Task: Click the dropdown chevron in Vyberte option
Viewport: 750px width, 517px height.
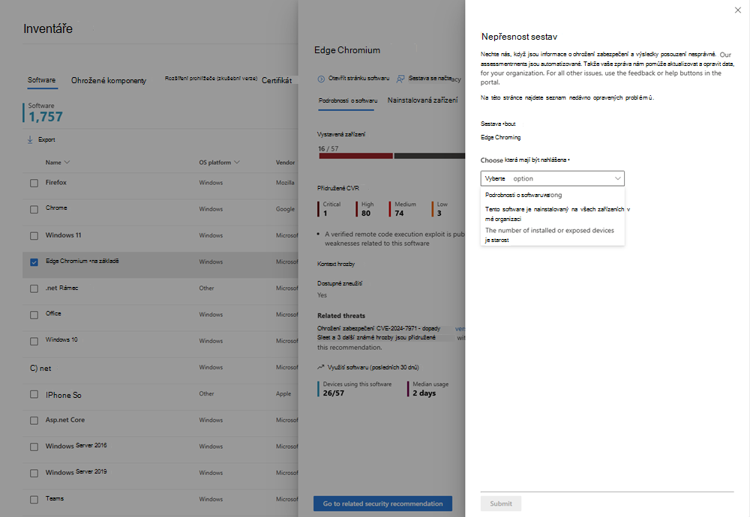Action: pyautogui.click(x=617, y=178)
